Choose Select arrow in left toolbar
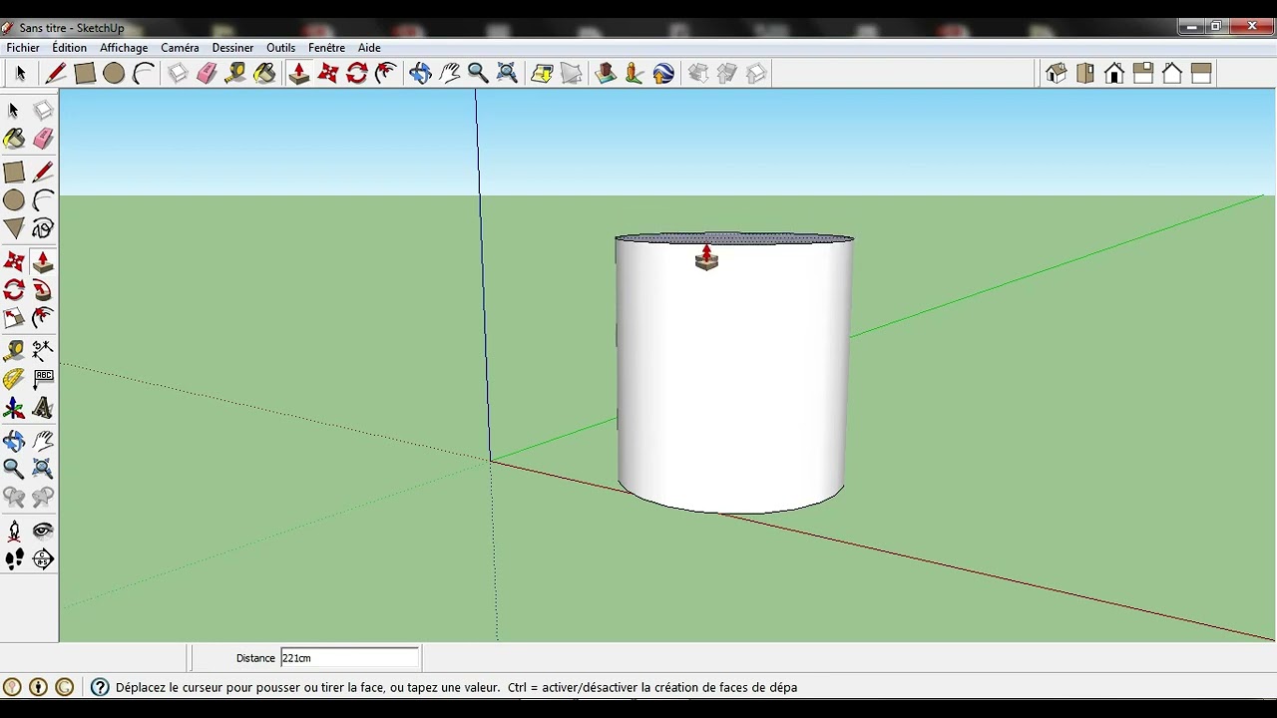 click(14, 110)
